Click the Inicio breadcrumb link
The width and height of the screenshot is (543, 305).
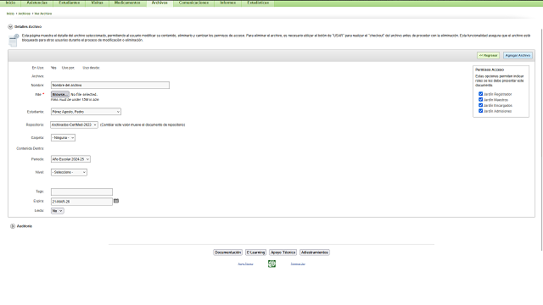(10, 14)
